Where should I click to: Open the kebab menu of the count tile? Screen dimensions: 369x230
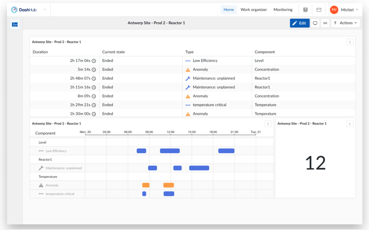[350, 124]
